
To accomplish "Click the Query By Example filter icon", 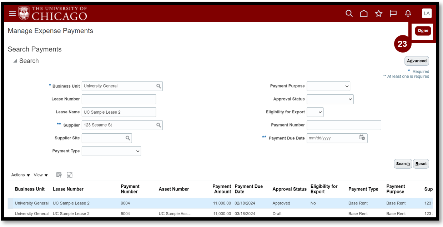I will point(59,175).
